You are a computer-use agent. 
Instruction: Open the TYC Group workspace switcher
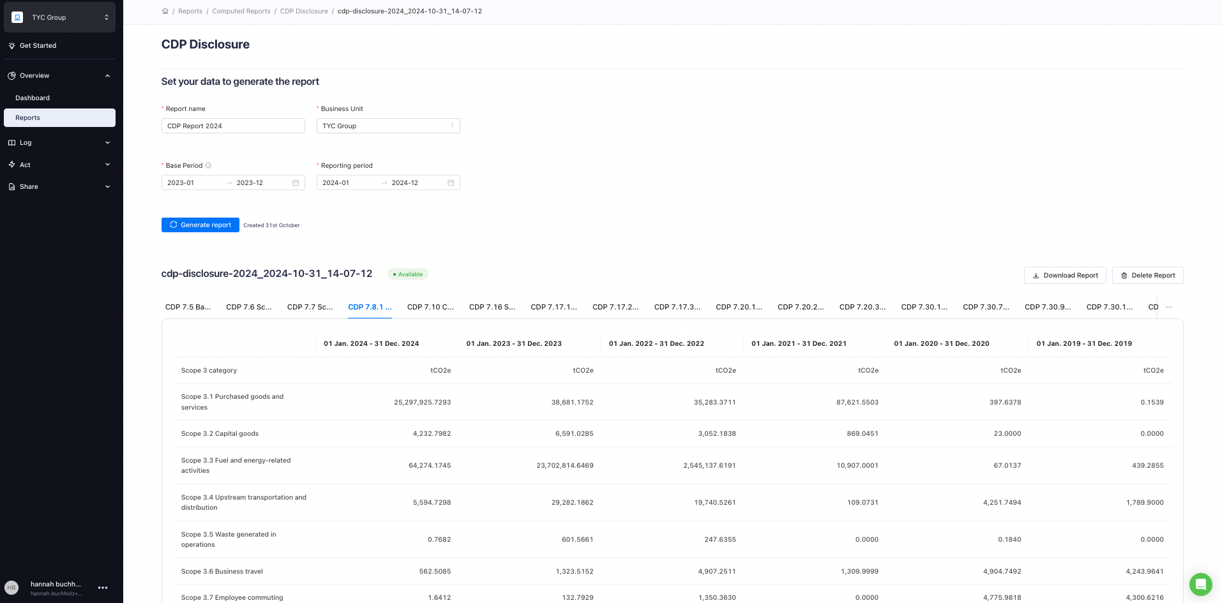[x=59, y=17]
